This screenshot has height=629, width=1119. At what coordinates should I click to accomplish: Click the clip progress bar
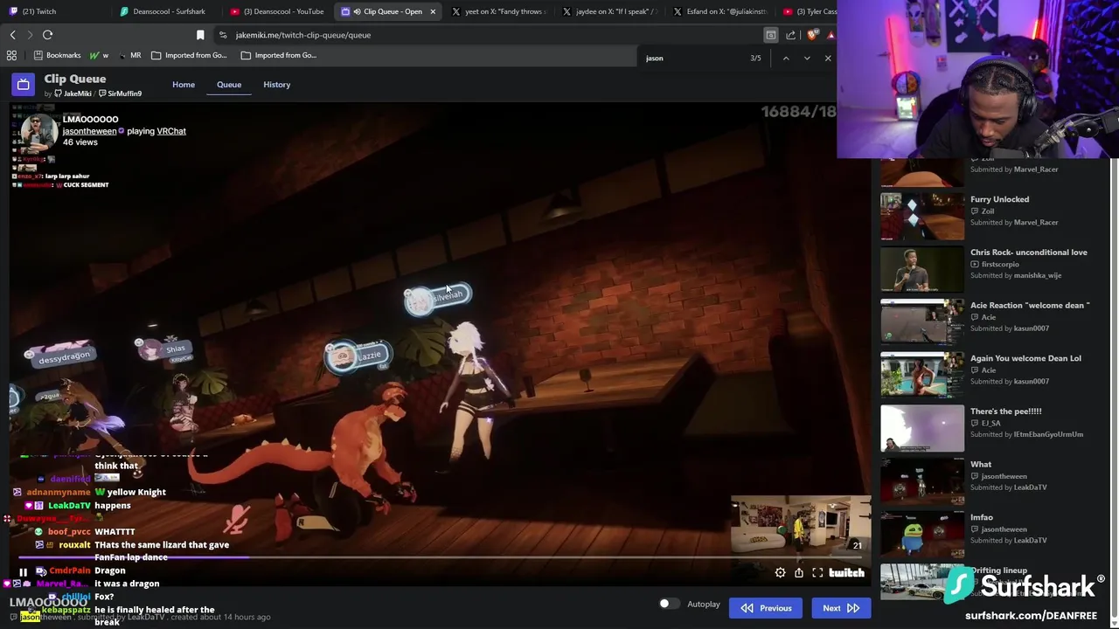point(441,557)
